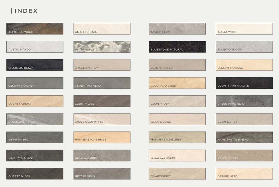Pick the Getafe Grey swatch
The image size is (279, 187).
(x=244, y=119)
